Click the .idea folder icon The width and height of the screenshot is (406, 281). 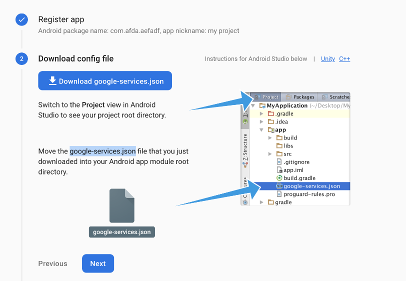tap(271, 121)
